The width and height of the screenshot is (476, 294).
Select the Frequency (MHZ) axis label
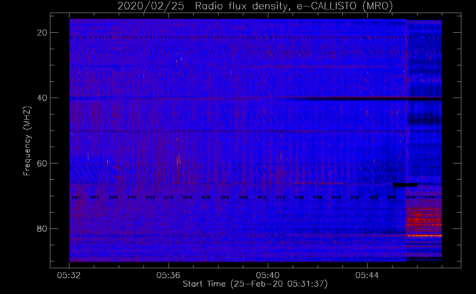click(27, 141)
